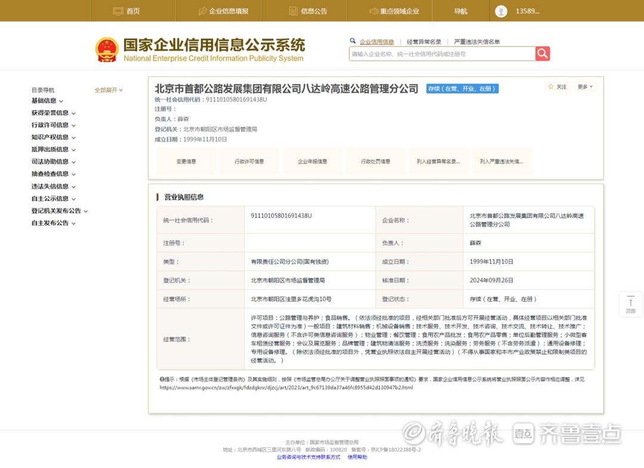Viewport: 644px width, 468px height.
Task: Expand 知识产权信息 in sidebar
Action: 54,138
